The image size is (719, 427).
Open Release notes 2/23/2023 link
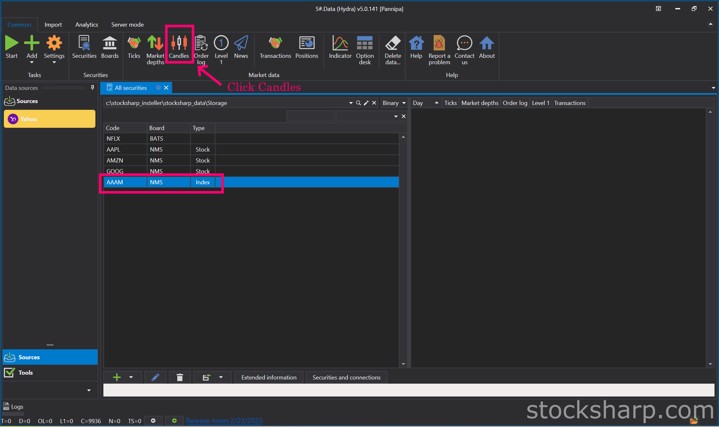[x=224, y=421]
